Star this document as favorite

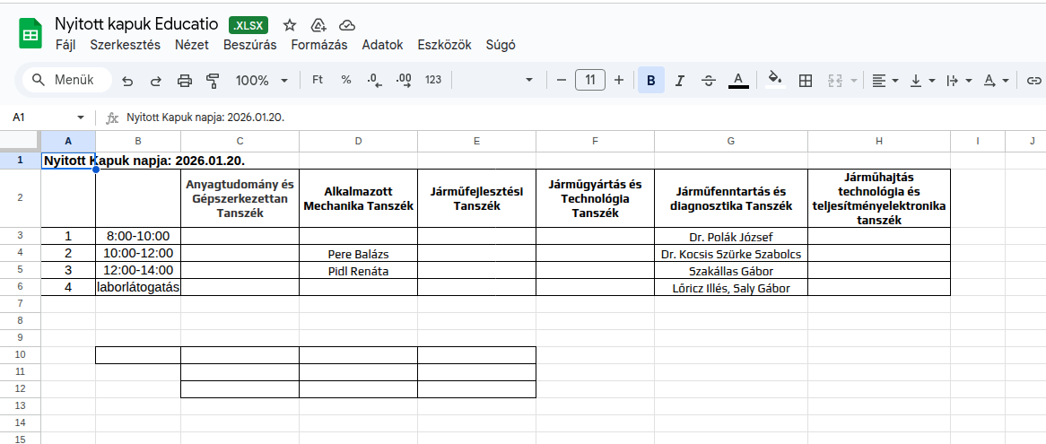(x=290, y=25)
